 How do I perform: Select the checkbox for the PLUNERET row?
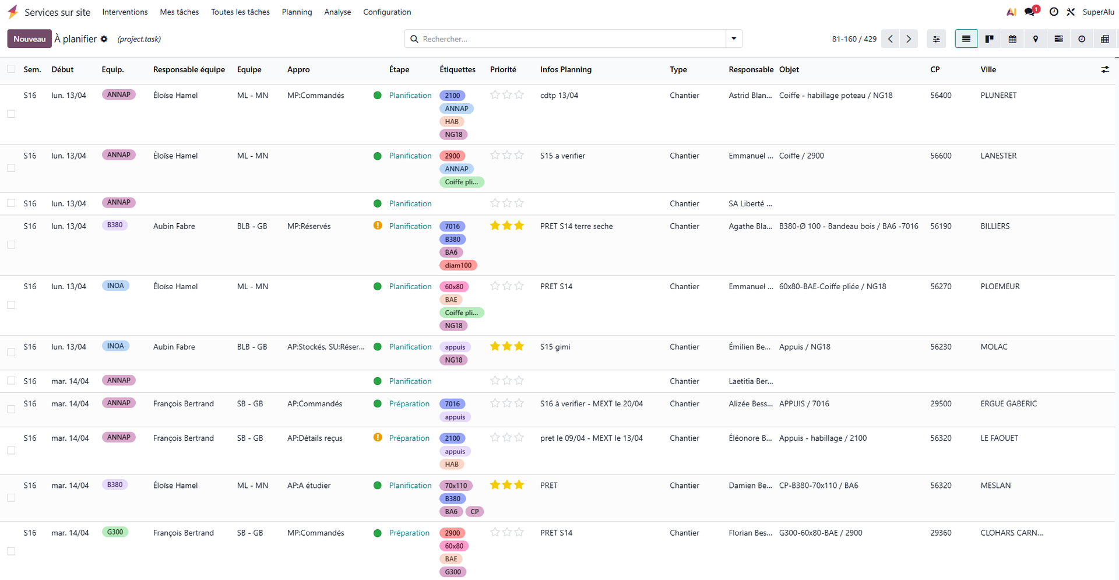coord(11,114)
